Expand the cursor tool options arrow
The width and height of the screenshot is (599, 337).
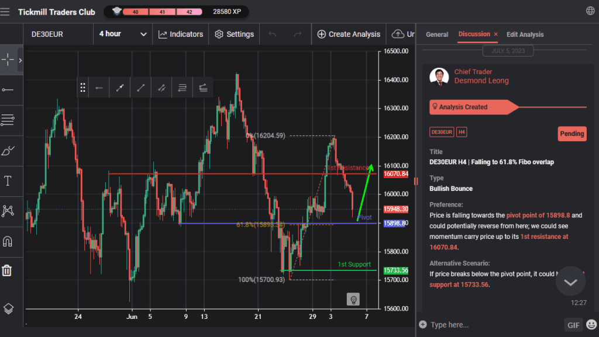pyautogui.click(x=20, y=60)
